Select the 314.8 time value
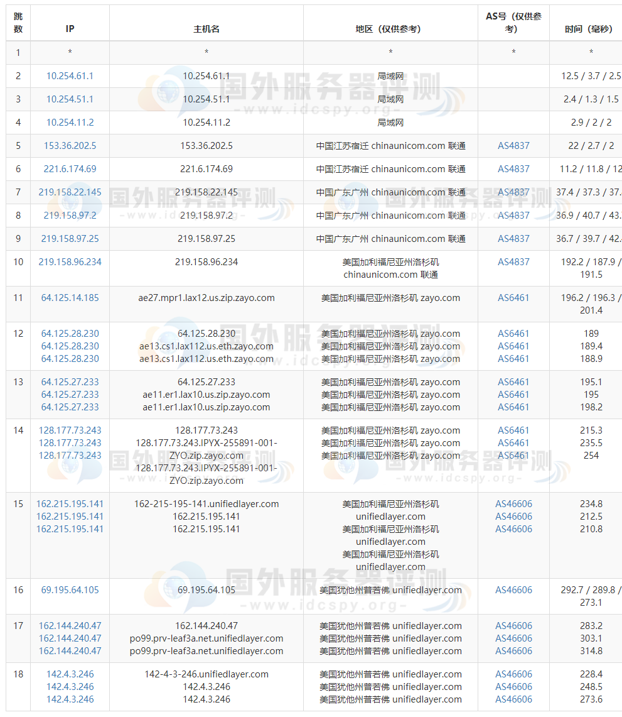Screen dimensions: 622x717 point(591,650)
